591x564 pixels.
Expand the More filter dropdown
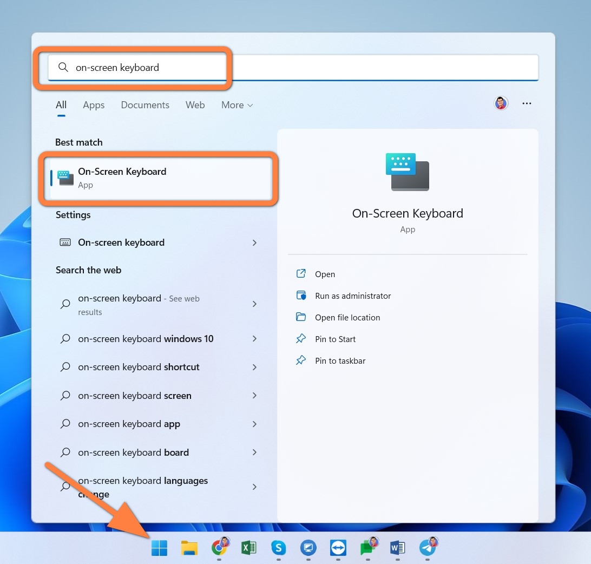click(x=237, y=105)
